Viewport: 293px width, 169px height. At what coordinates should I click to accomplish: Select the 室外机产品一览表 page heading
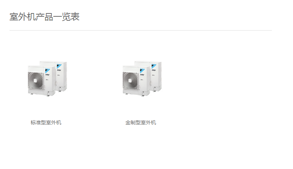(44, 17)
